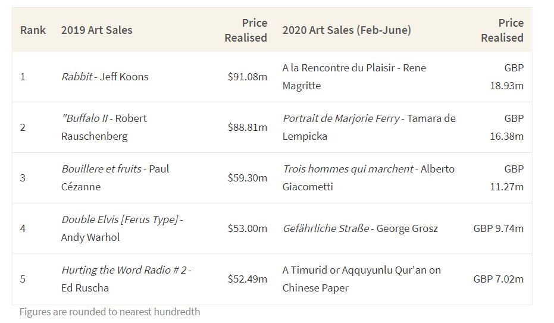Click Portrait de Marjorie Ferry entry
This screenshot has height=323, width=554.
point(369,127)
